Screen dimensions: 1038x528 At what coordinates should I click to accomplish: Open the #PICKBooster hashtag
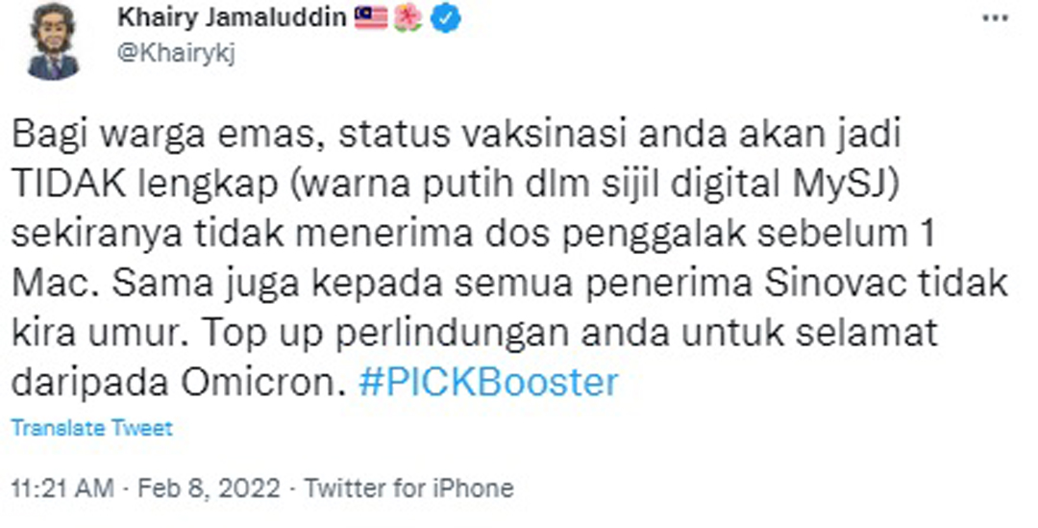488,382
